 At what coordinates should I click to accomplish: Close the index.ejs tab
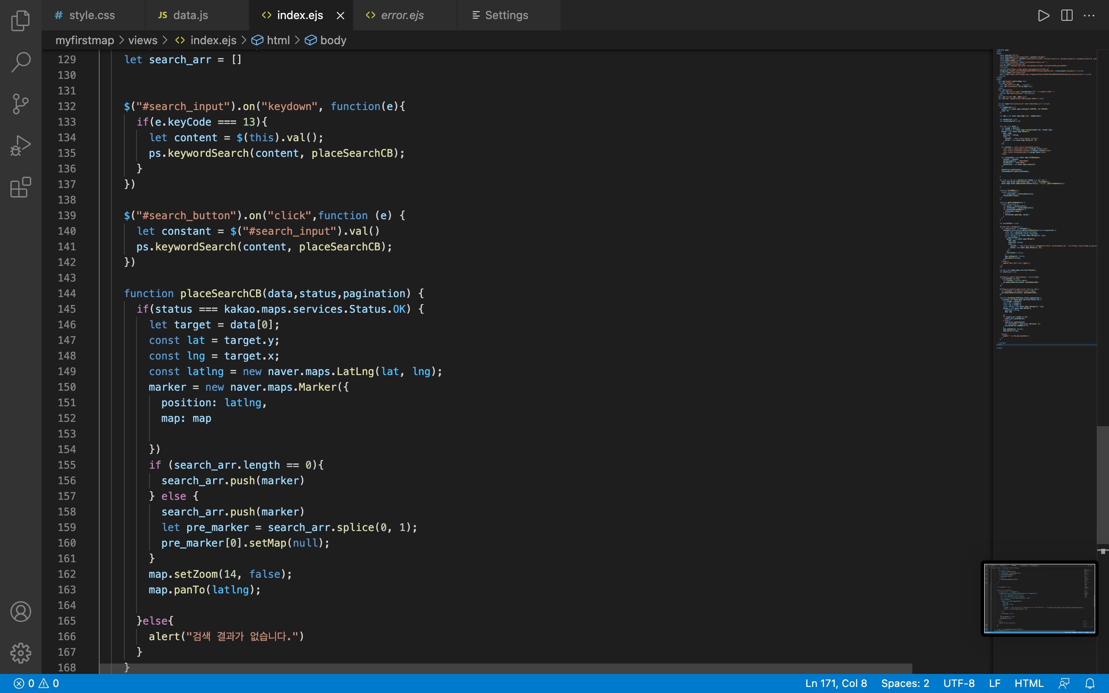pos(340,16)
